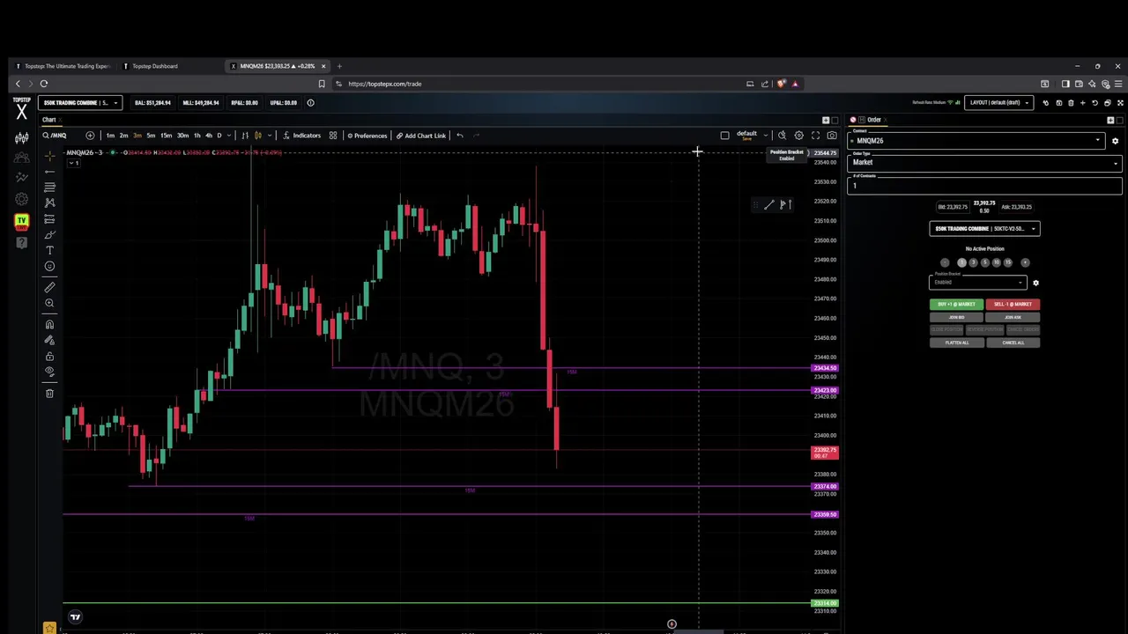Switch to 1h timeframe
The width and height of the screenshot is (1128, 634).
(197, 136)
